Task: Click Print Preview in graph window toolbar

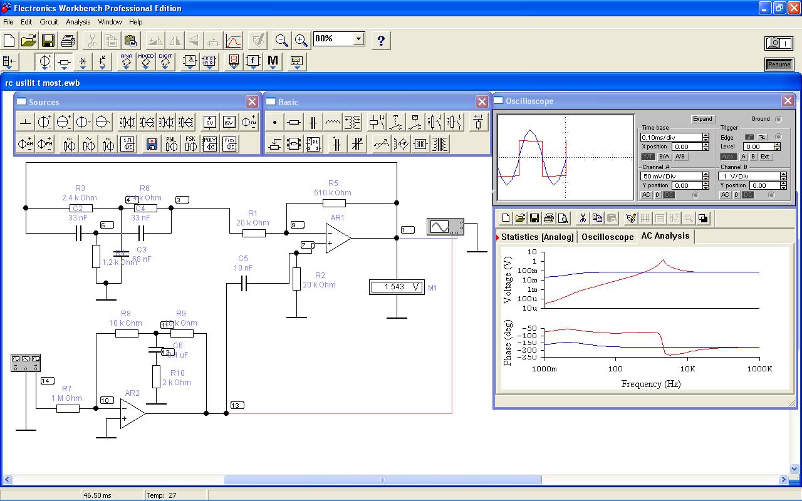Action: click(x=563, y=219)
